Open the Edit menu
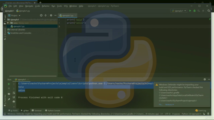This screenshot has height=120, width=214. coord(15,6)
